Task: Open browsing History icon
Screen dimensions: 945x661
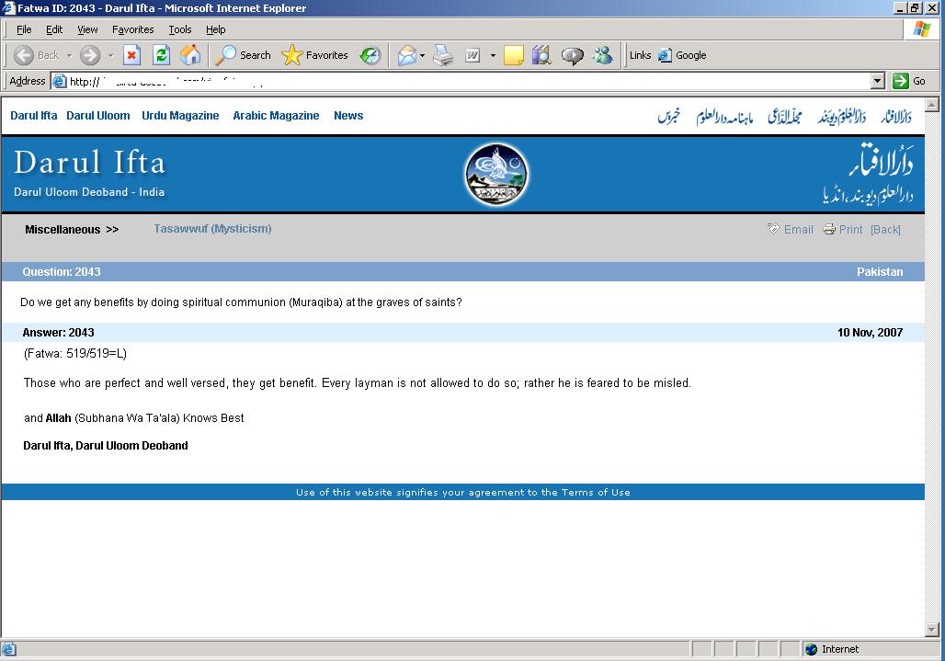Action: 370,55
